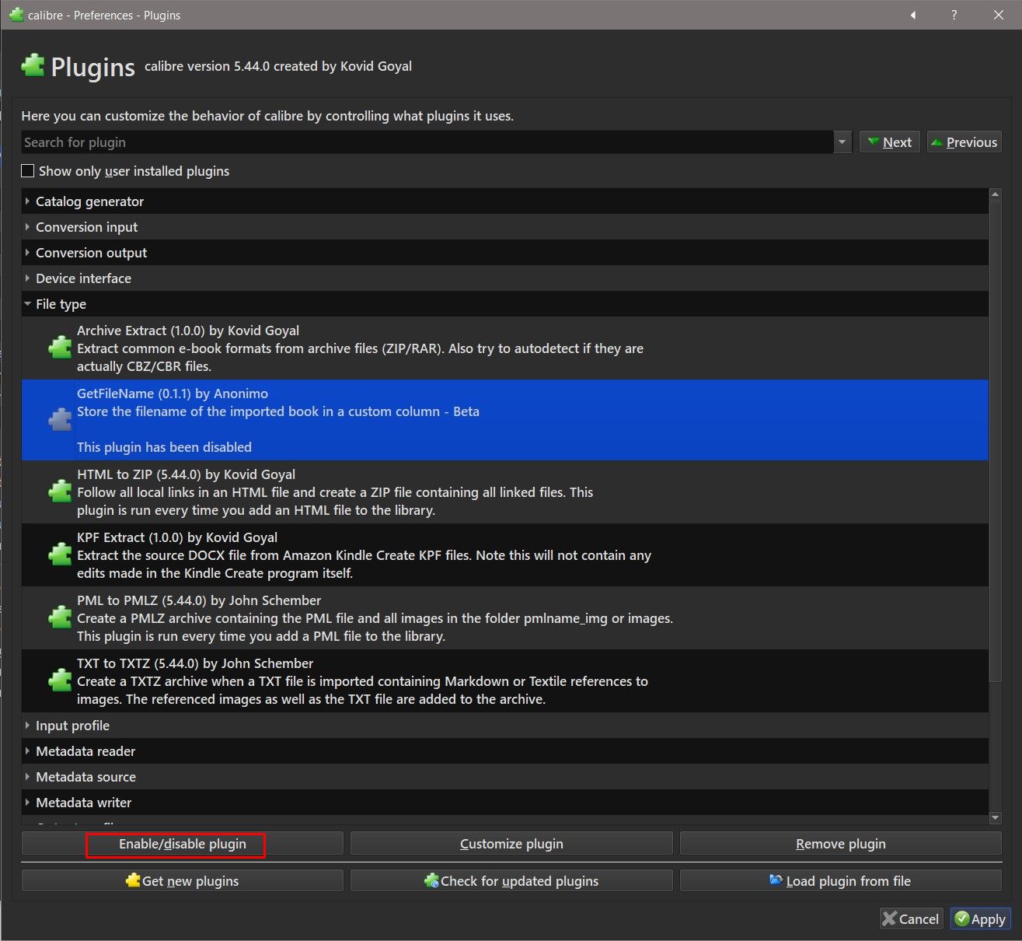
Task: Click the Plugins header puzzle icon
Action: 33,66
